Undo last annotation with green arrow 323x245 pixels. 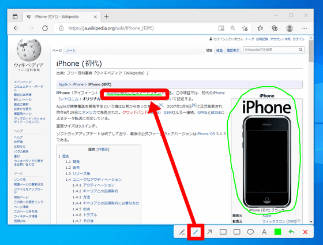(291, 232)
